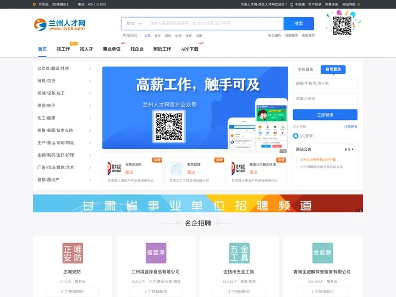Click the 切换城市 link
The image size is (396, 297).
(x=59, y=4)
